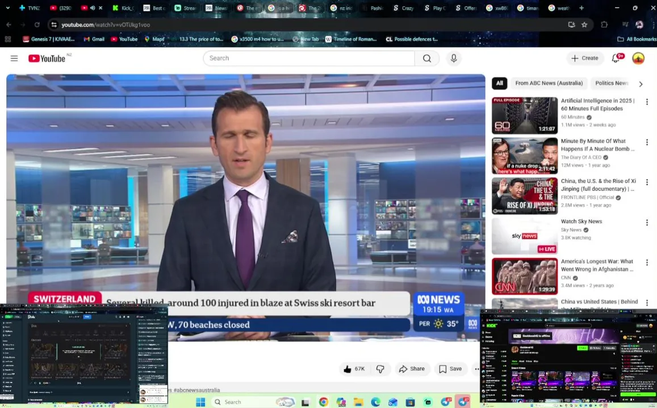Open Task View on the taskbar
657x408 pixels.
[306, 402]
